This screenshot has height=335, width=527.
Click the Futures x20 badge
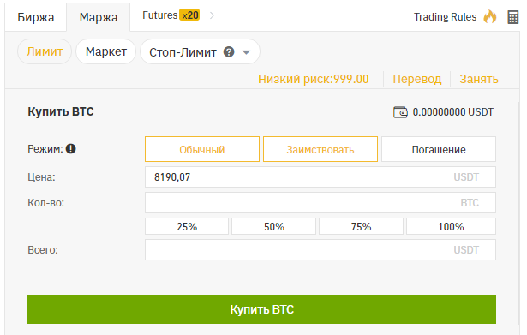tap(189, 15)
